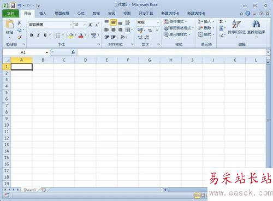The image size is (273, 201).
Task: Toggle bold formatting
Action: point(32,35)
